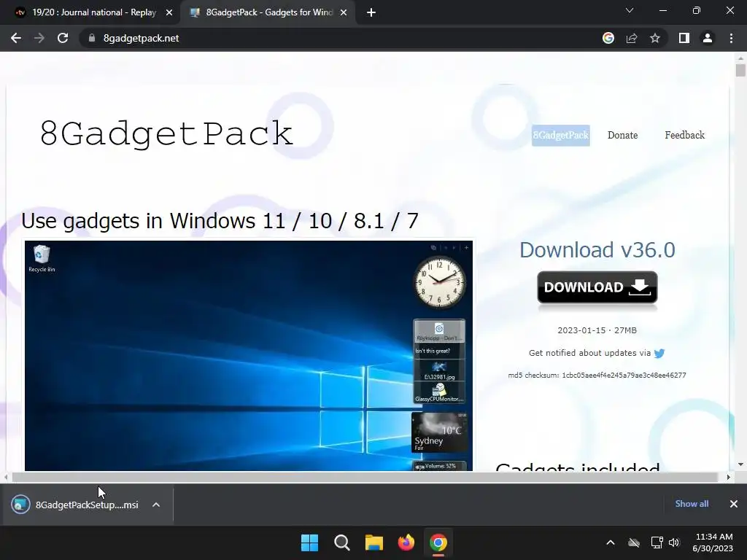Close the 8GadgetPack tab

pyautogui.click(x=344, y=12)
